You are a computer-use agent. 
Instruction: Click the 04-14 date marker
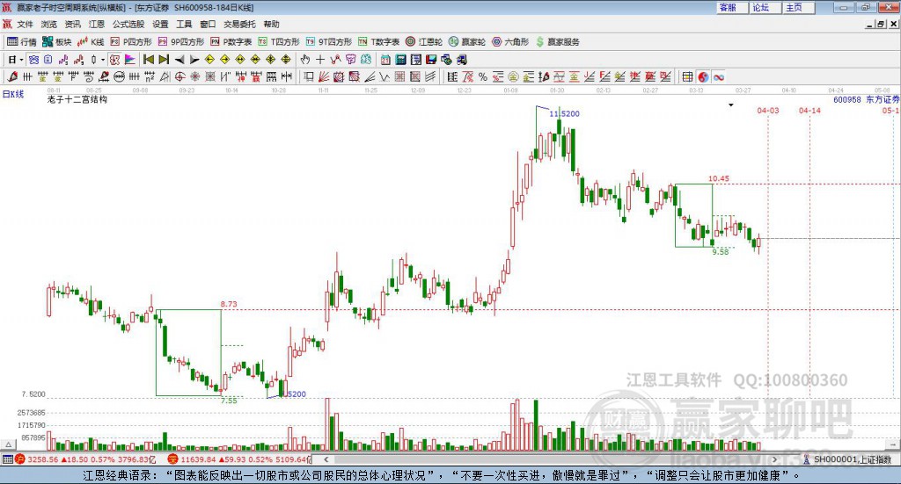coord(809,111)
